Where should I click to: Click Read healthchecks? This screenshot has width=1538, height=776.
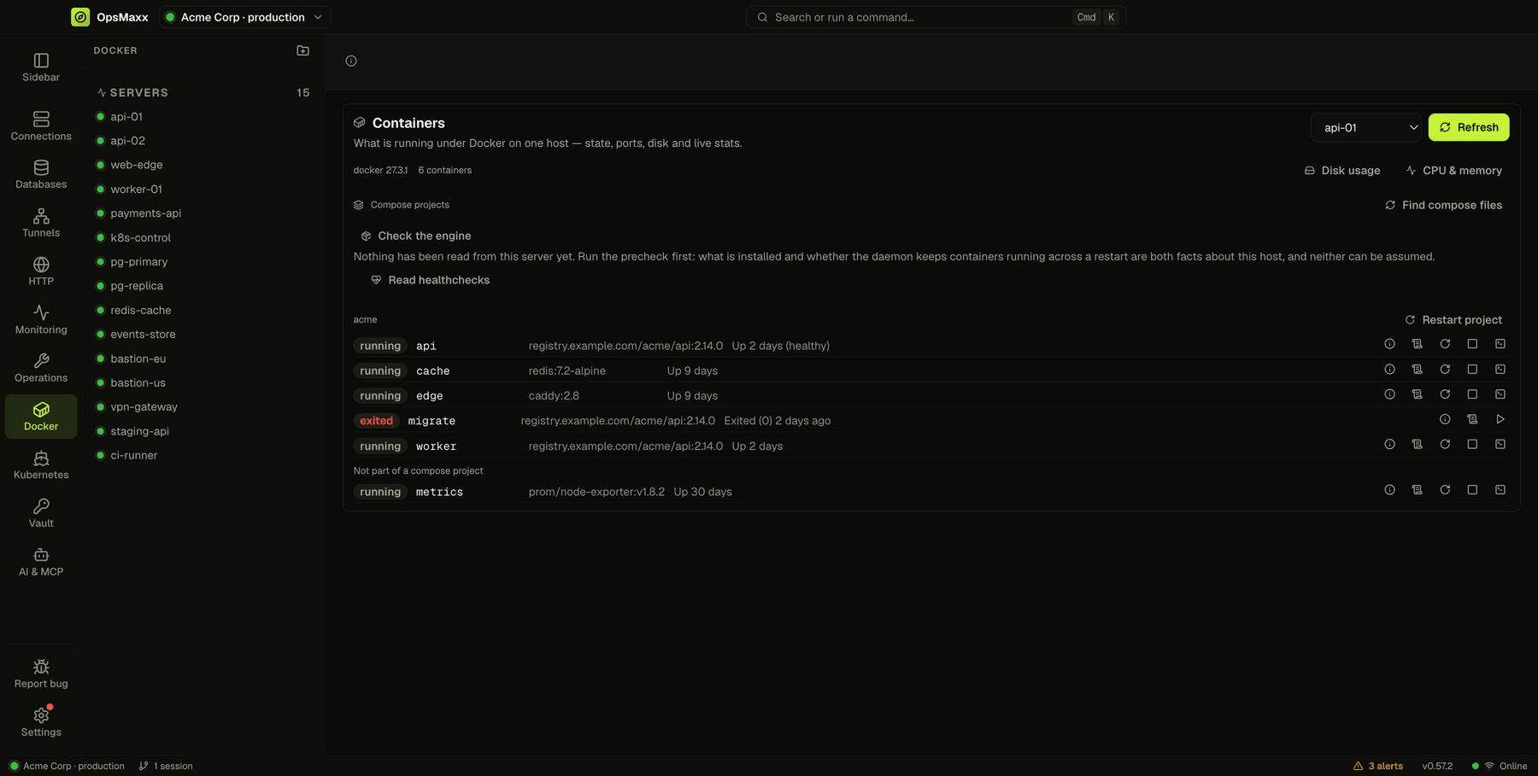431,280
